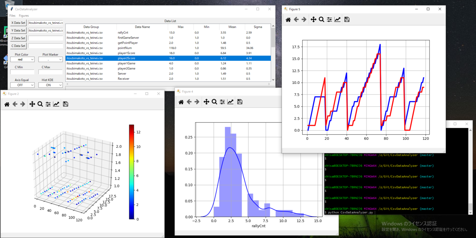
Task: Select the Receiver row in Data List
Action: tap(168, 79)
